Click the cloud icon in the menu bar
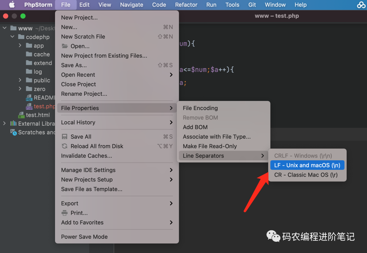Image resolution: width=367 pixels, height=253 pixels. click(x=361, y=5)
